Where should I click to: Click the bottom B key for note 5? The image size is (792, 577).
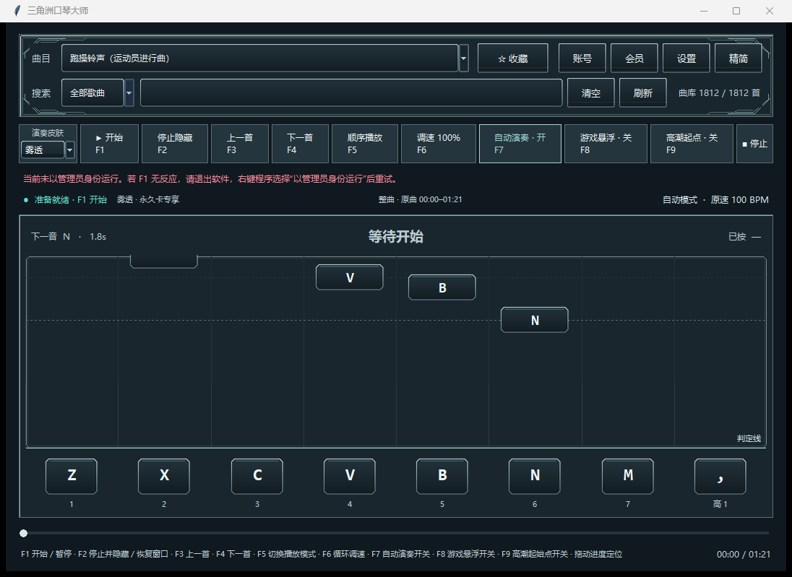pos(442,476)
